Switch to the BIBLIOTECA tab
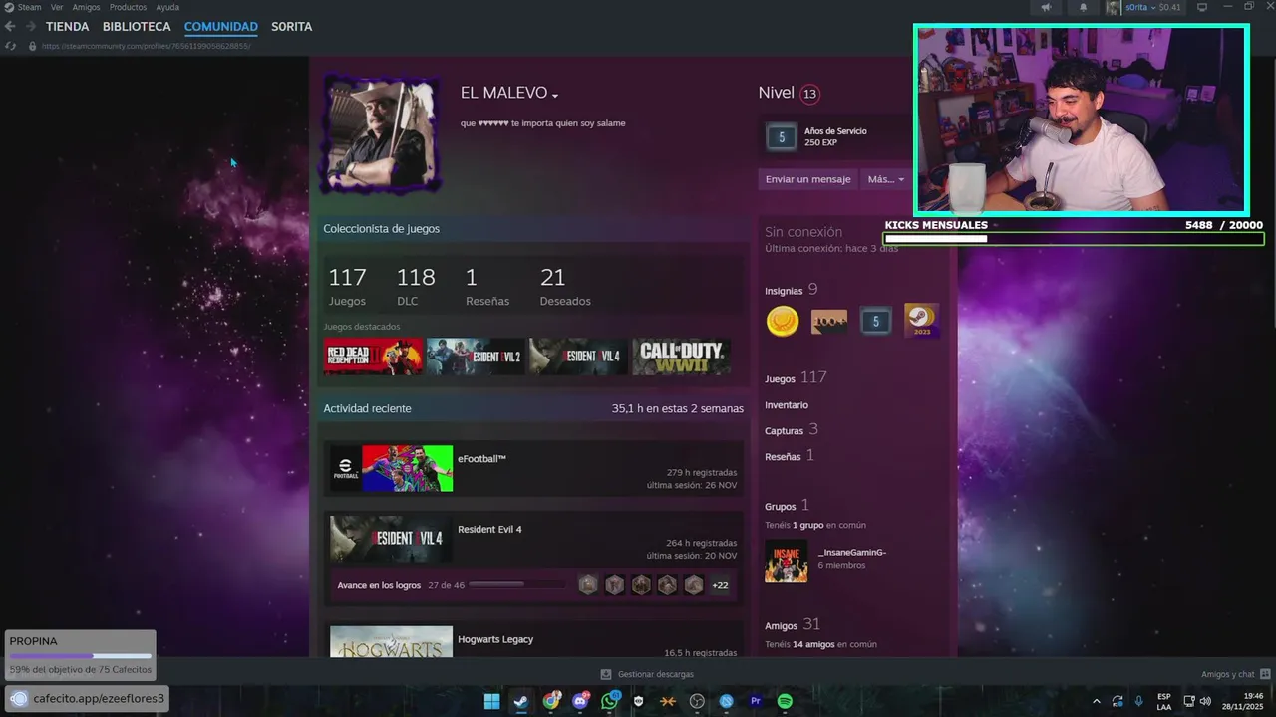The image size is (1276, 717). tap(137, 27)
